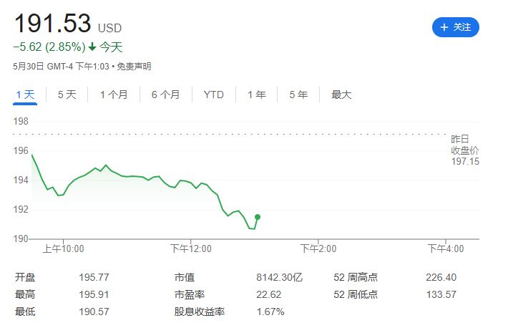The height and width of the screenshot is (323, 508).
Task: Click the 股息收益率 label
Action: click(199, 312)
